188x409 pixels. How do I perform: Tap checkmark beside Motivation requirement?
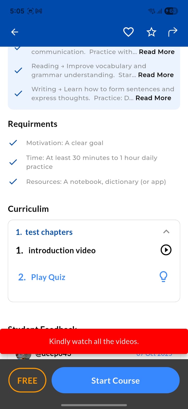pos(13,143)
